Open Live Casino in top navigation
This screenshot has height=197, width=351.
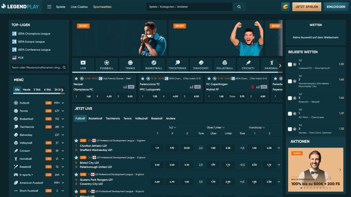click(79, 7)
